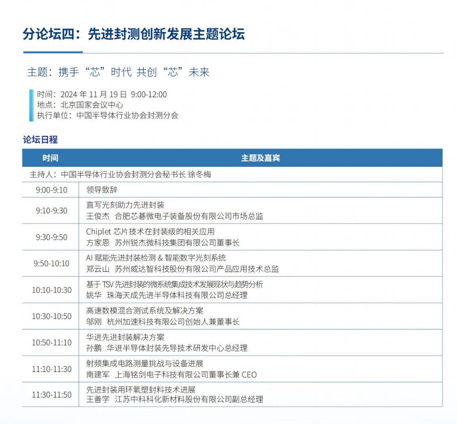Click speaker line 郑云山 苏州威达智科技

click(182, 269)
